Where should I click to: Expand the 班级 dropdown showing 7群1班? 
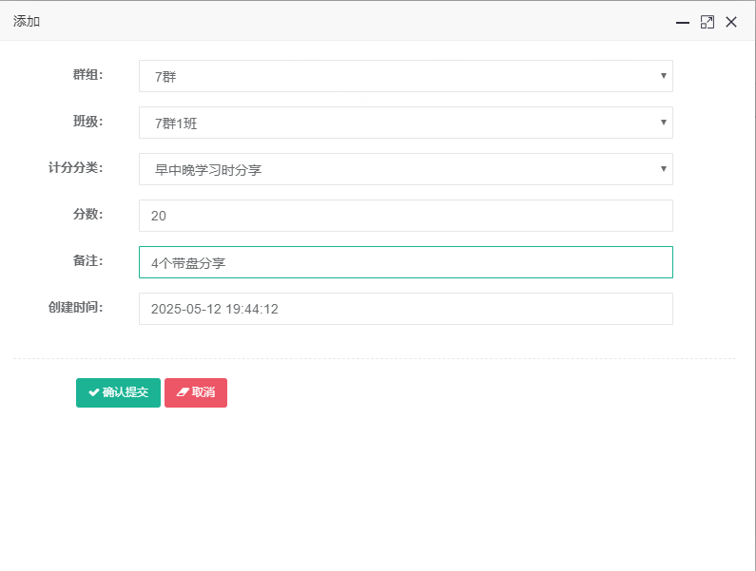[x=405, y=123]
